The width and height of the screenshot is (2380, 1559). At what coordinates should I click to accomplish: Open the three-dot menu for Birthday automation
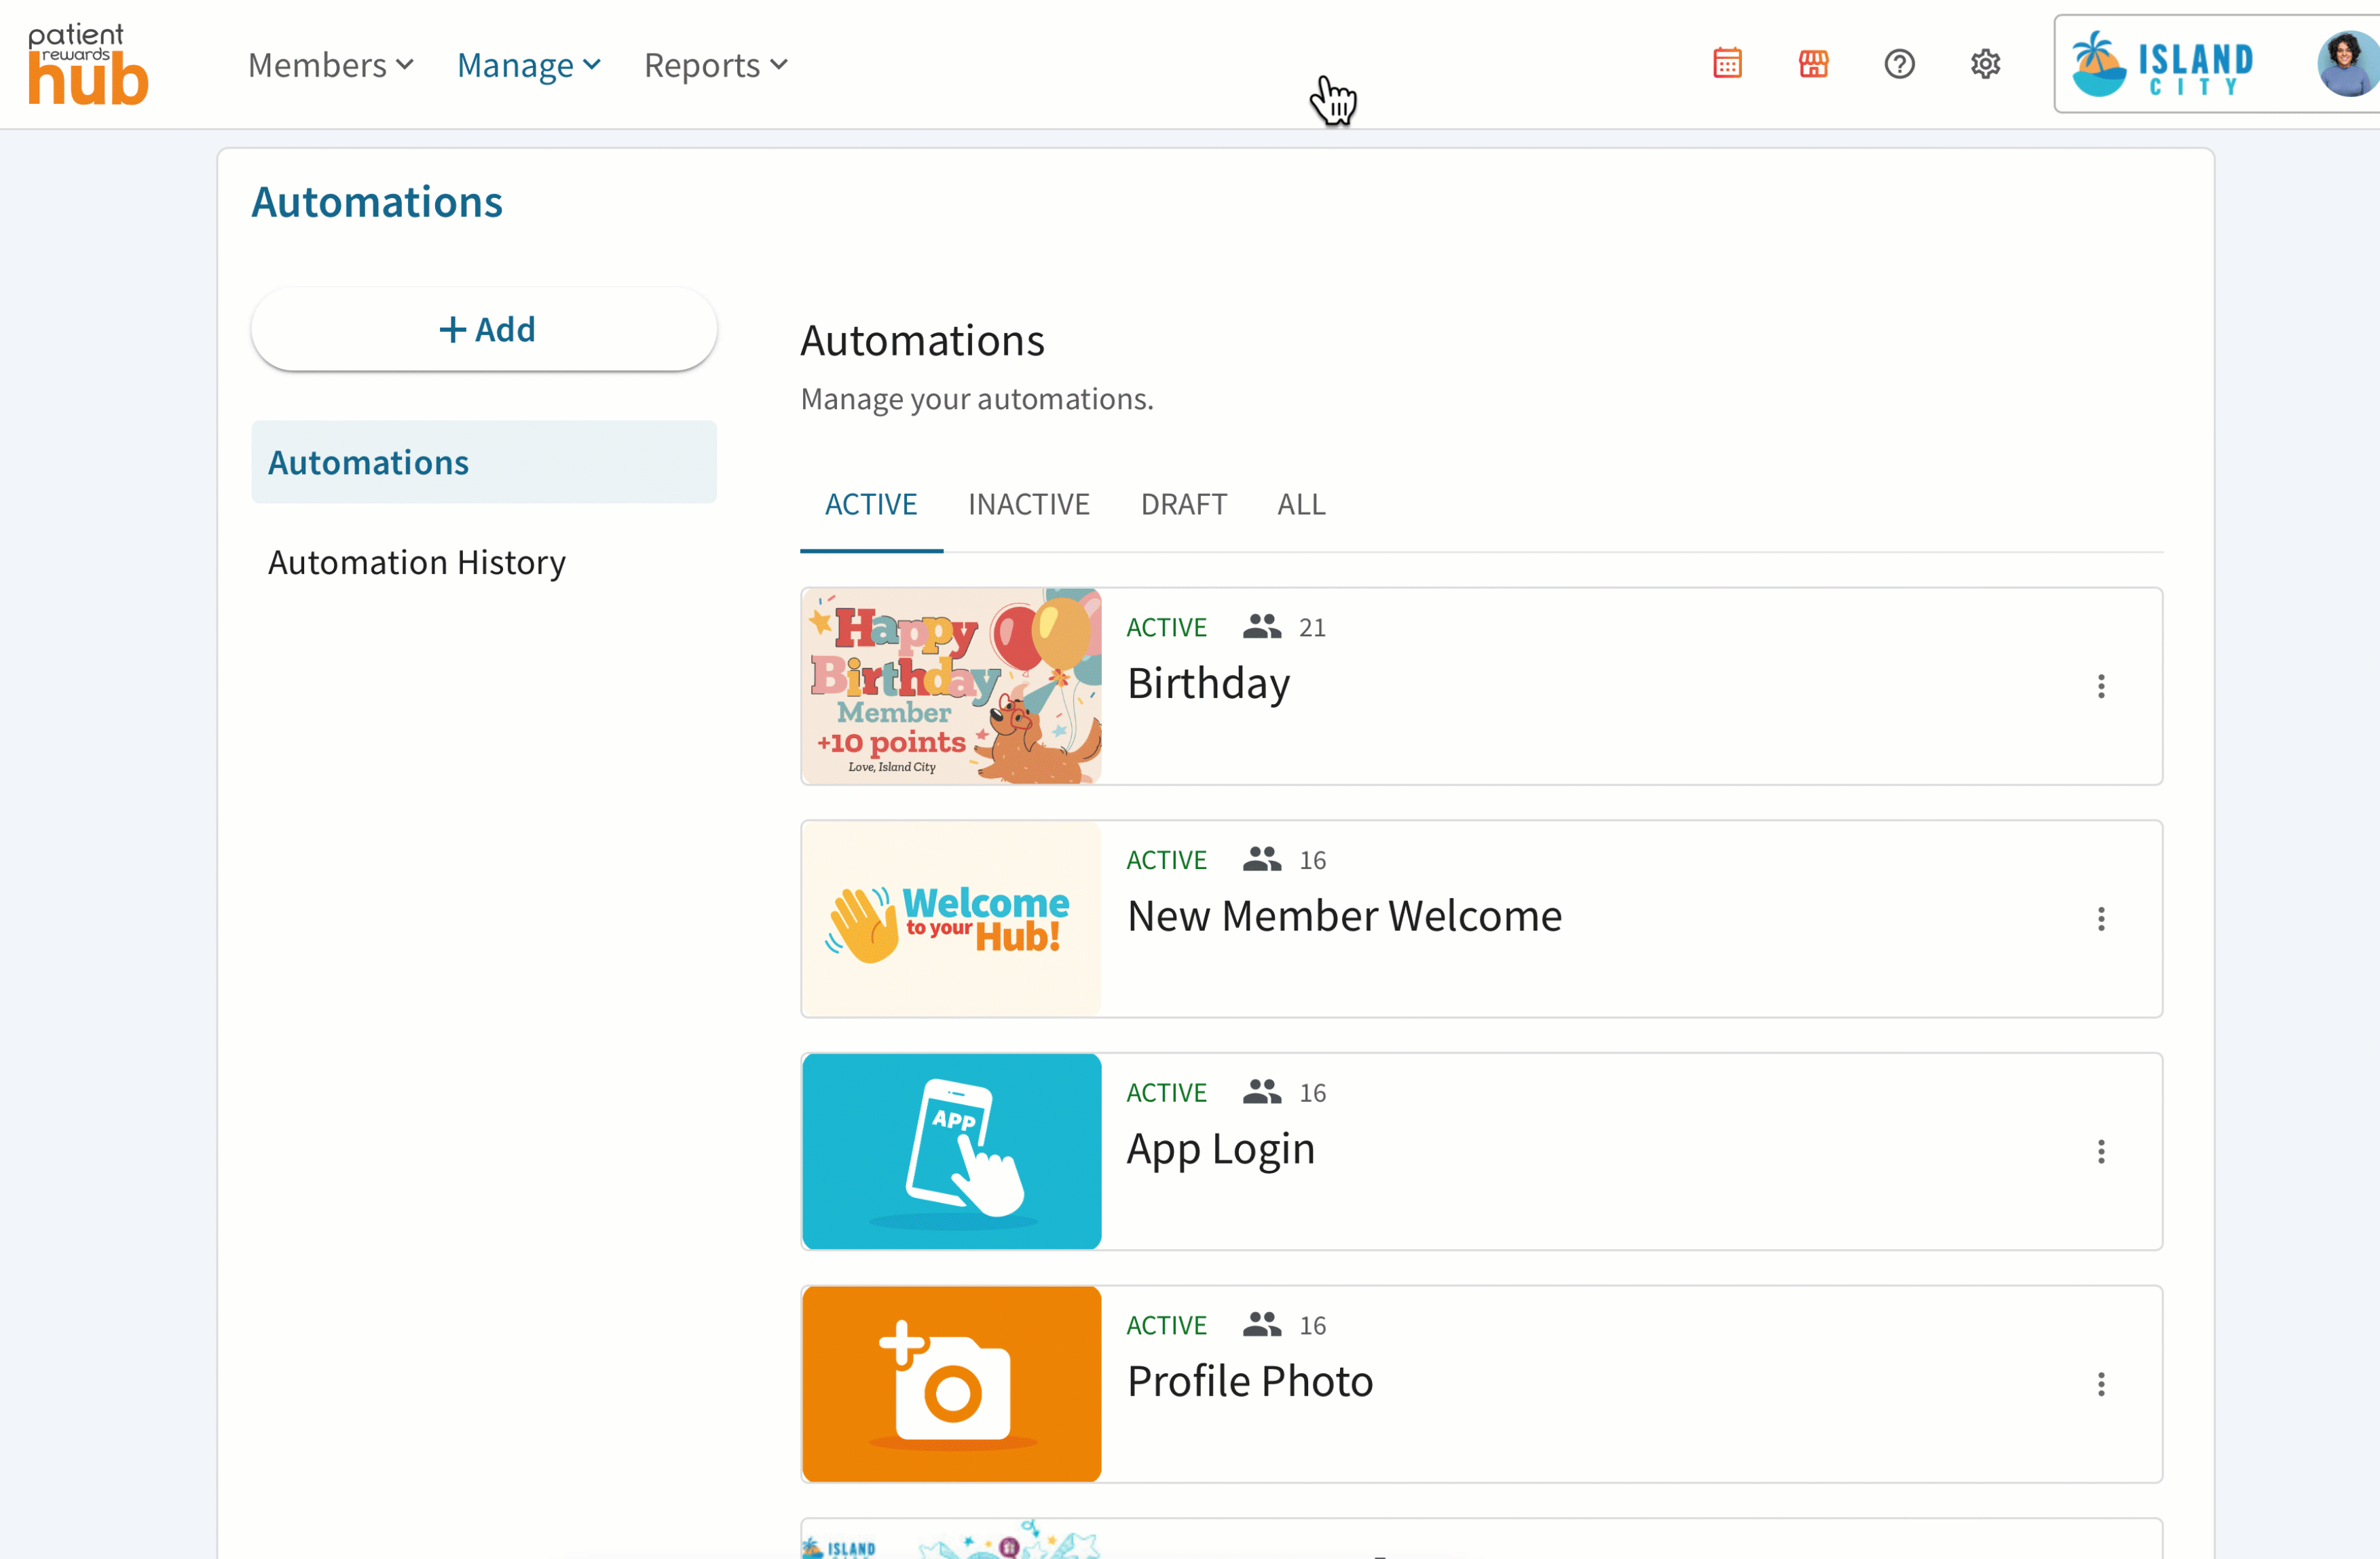[2101, 686]
